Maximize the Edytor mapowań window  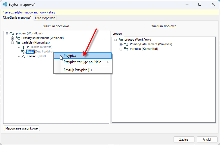[200, 4]
